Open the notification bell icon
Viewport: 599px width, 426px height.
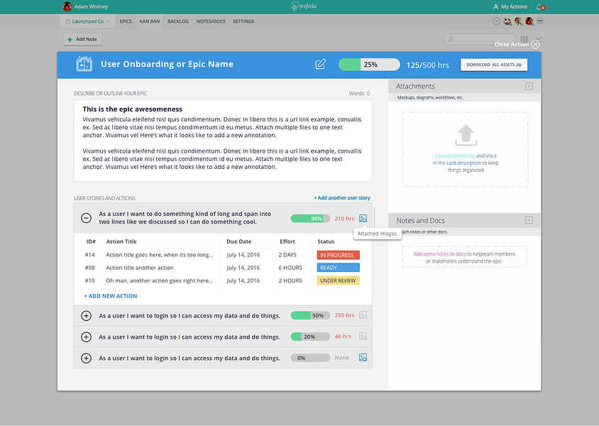(x=539, y=6)
